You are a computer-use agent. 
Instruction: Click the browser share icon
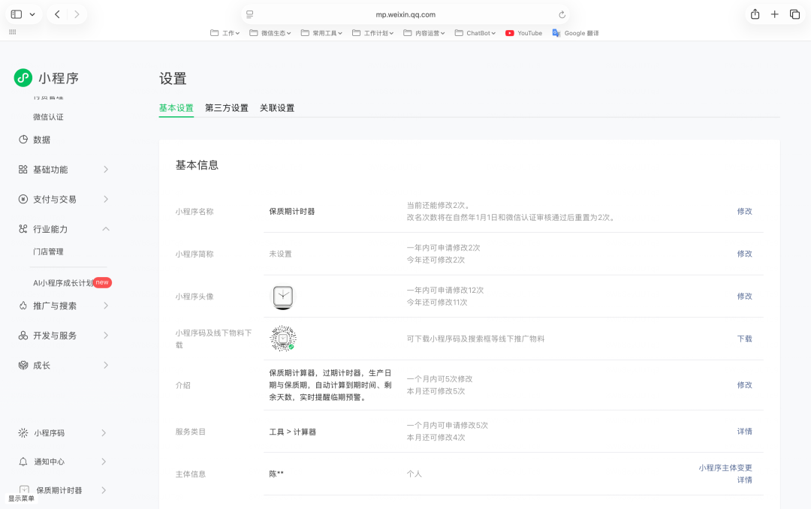[754, 14]
